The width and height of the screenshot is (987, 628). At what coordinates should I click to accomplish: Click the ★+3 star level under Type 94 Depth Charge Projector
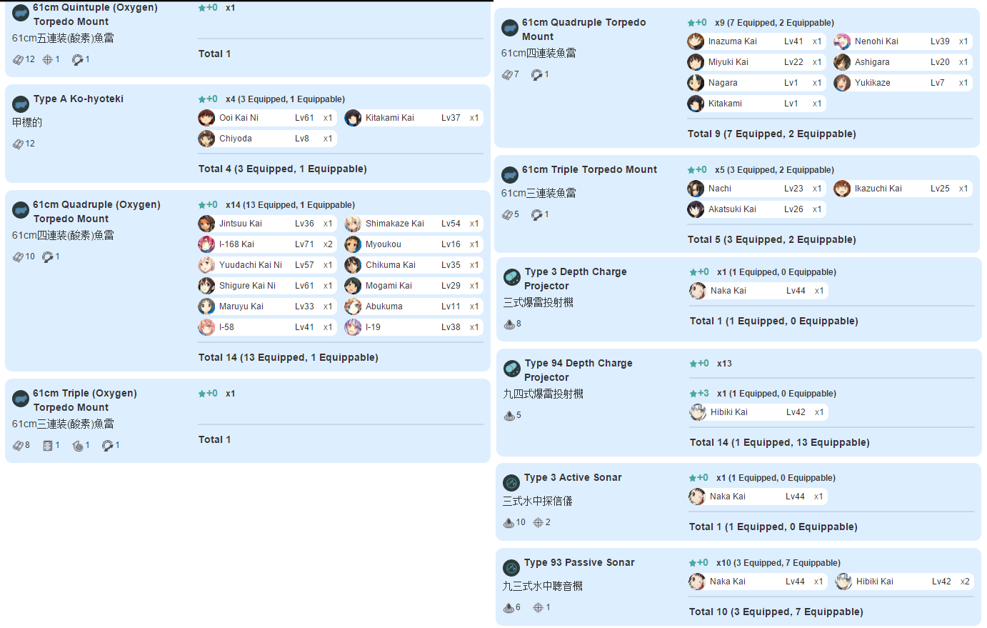point(699,393)
